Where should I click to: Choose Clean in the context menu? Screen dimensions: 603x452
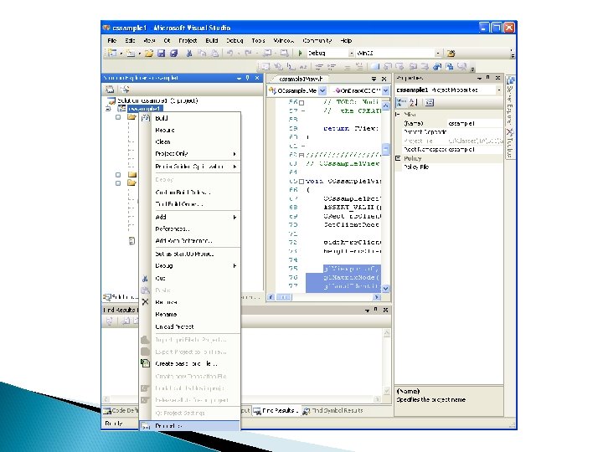(195, 141)
